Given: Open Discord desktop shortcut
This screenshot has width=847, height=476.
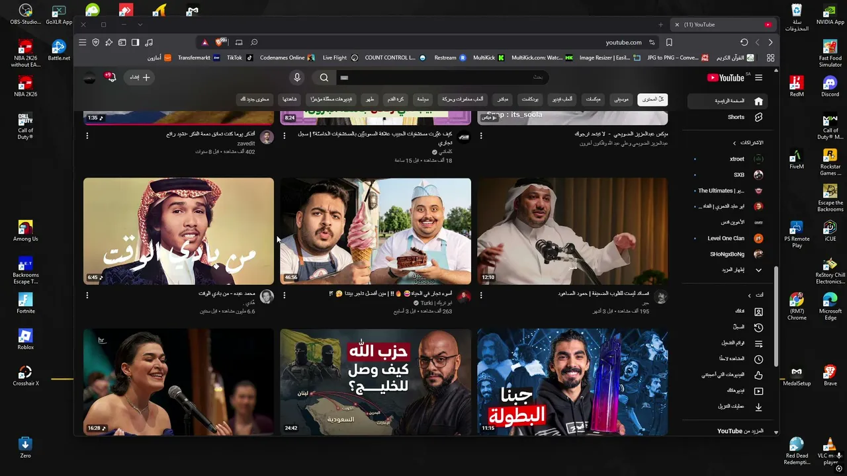Looking at the screenshot, I should tap(830, 86).
